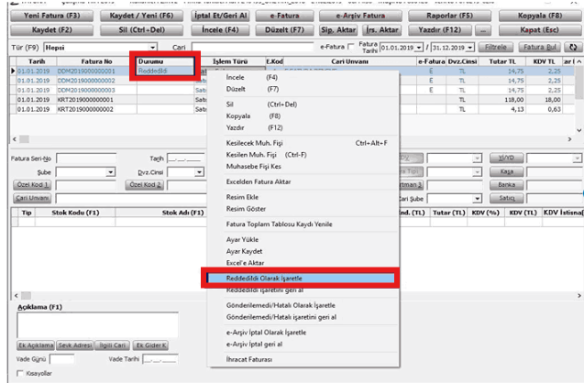
Task: Open the Tür (F9) Hepsi dropdown
Action: coord(152,48)
